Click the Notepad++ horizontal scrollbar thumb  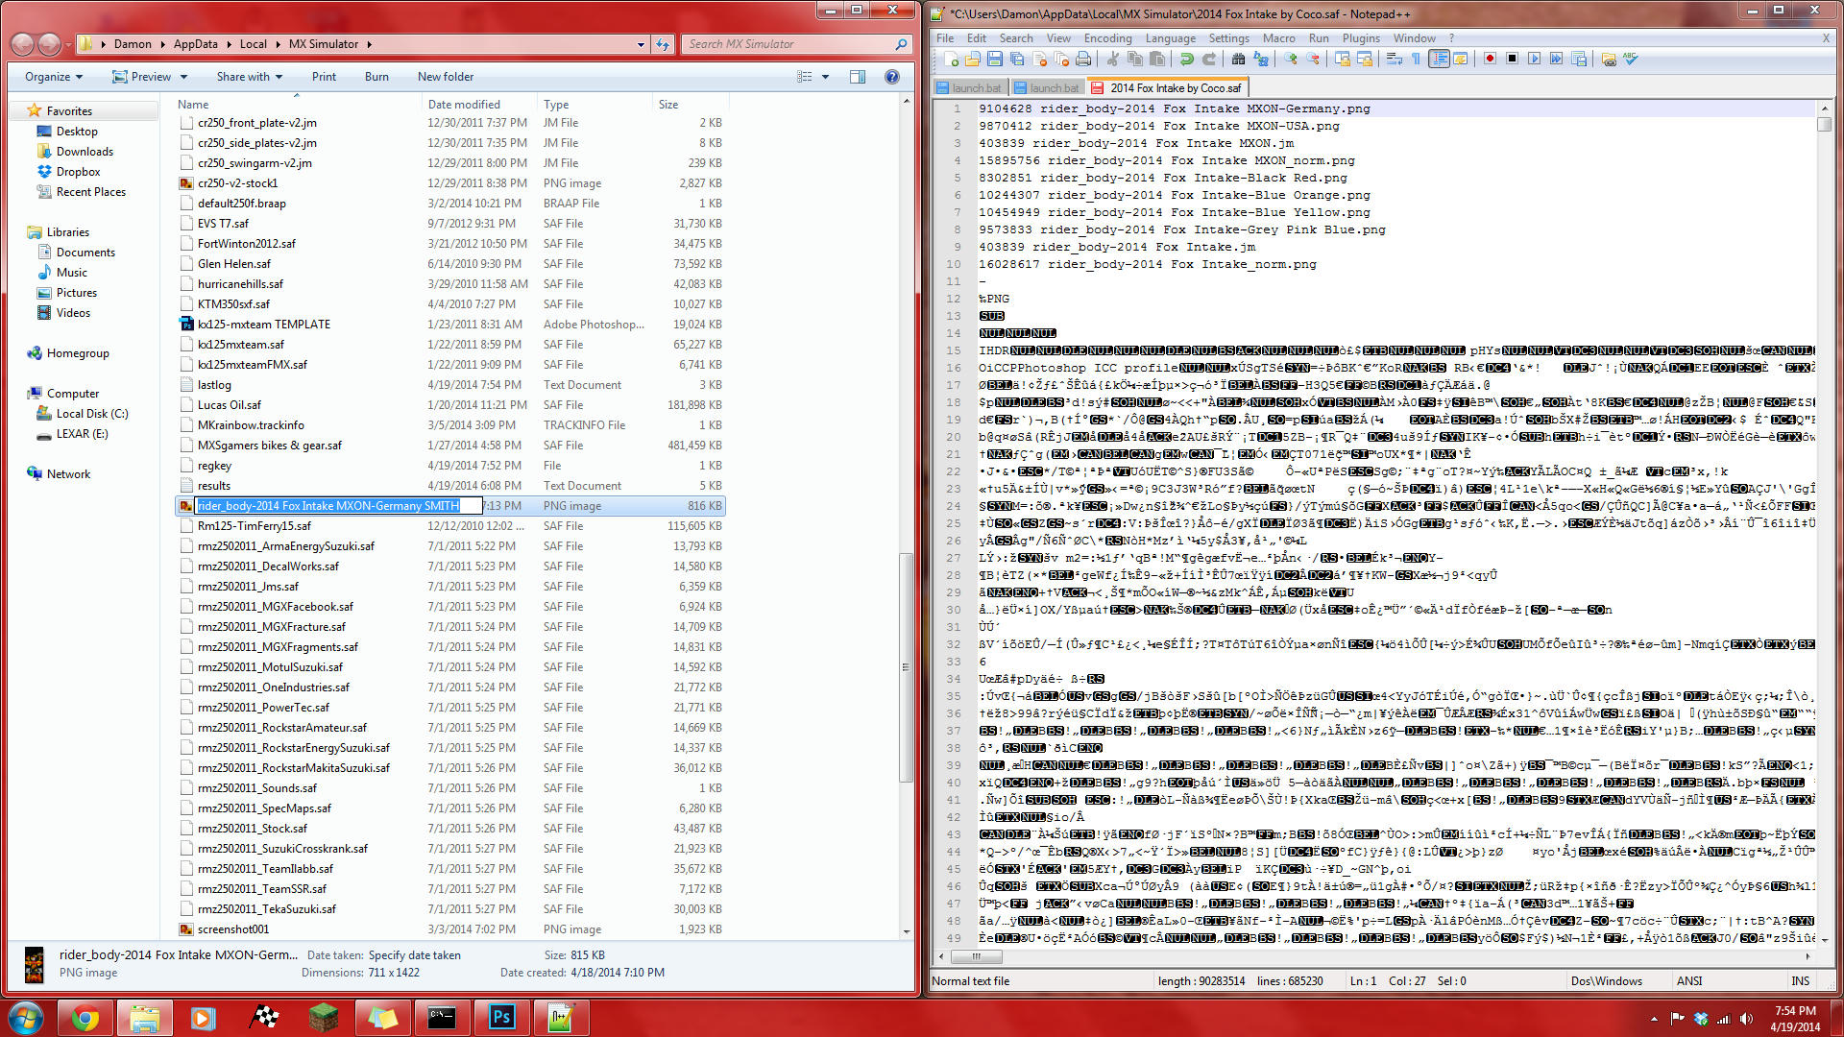(977, 956)
